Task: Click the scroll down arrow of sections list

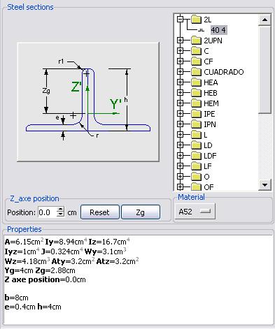Action: point(265,185)
